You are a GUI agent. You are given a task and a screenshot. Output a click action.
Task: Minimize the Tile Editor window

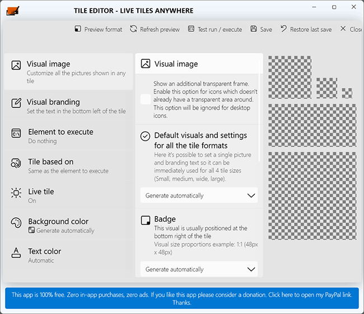314,7
